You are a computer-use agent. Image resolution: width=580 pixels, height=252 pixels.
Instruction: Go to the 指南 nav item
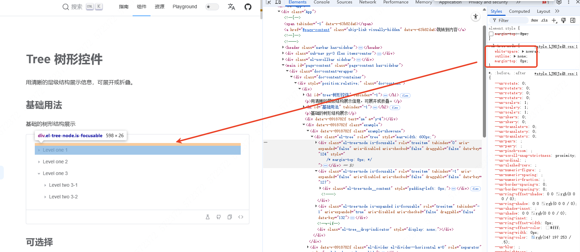[124, 7]
